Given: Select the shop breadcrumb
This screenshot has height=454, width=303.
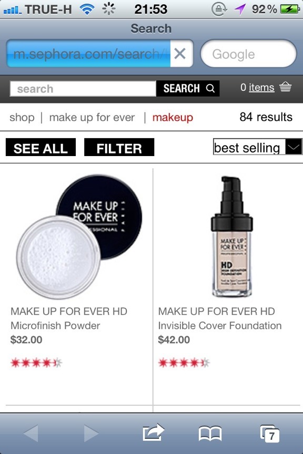Looking at the screenshot, I should 22,117.
